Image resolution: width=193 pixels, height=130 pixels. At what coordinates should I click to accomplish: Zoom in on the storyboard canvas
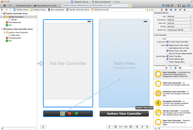pos(147,127)
